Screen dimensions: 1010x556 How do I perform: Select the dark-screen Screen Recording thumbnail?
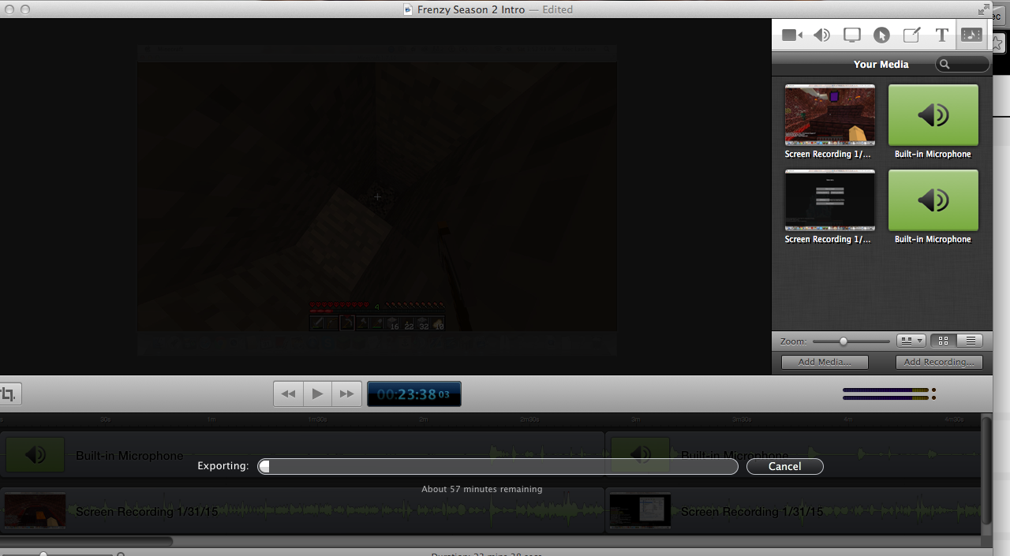click(x=829, y=200)
